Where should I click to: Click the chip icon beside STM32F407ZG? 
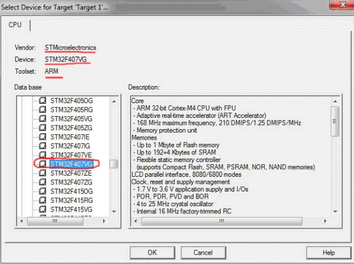42,181
